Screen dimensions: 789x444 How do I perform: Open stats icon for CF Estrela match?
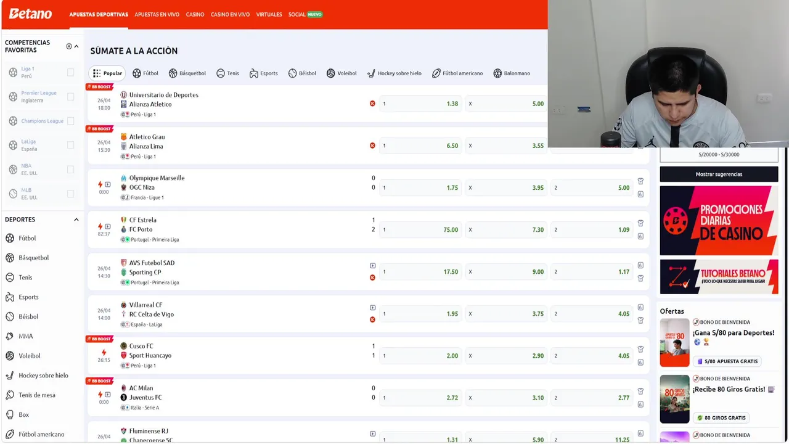tap(640, 236)
